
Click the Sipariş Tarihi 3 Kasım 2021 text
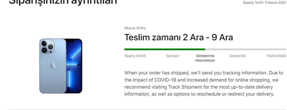pos(264,3)
